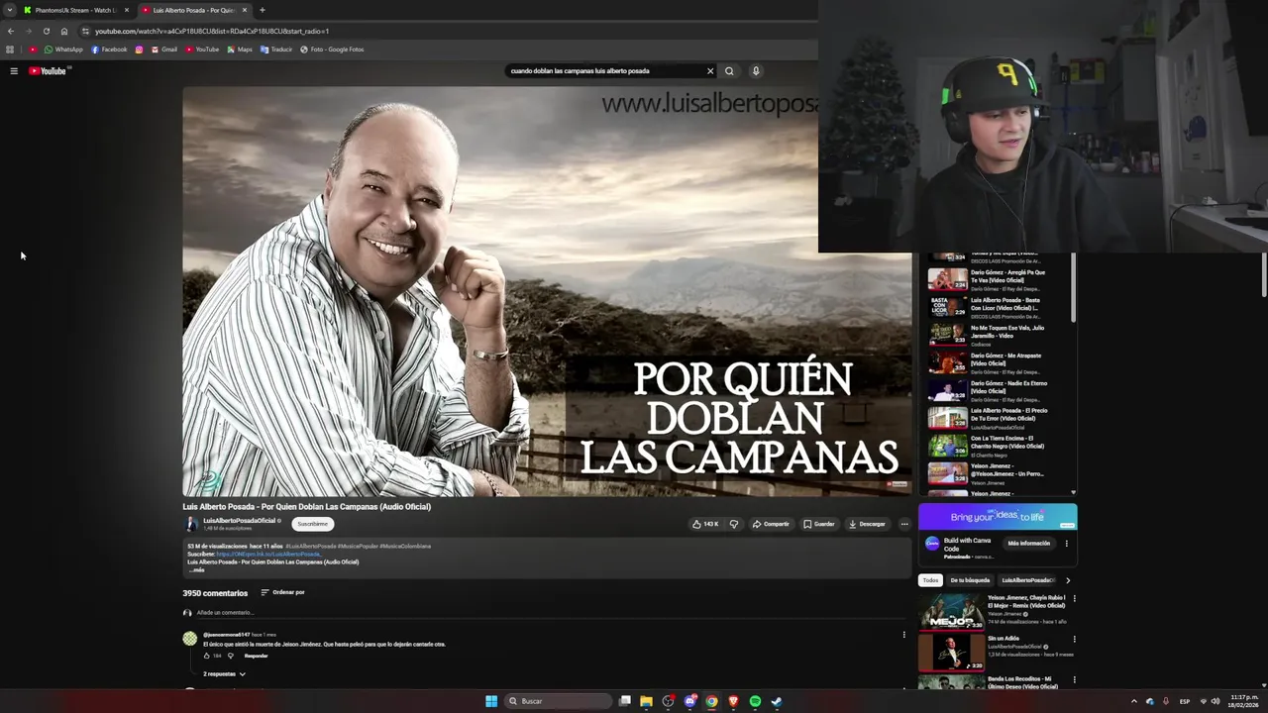The height and width of the screenshot is (713, 1268).
Task: Open the Canva ad options menu
Action: 1066,543
